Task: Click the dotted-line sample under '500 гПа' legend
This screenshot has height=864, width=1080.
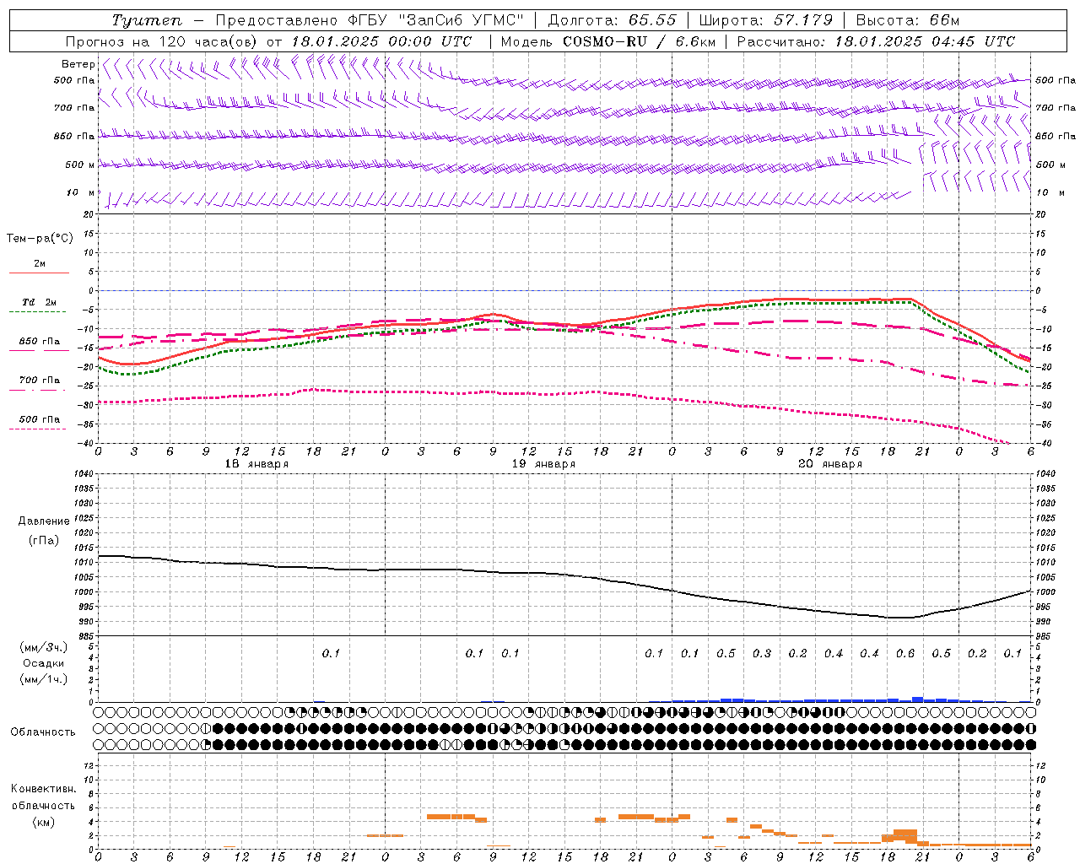Action: [38, 429]
